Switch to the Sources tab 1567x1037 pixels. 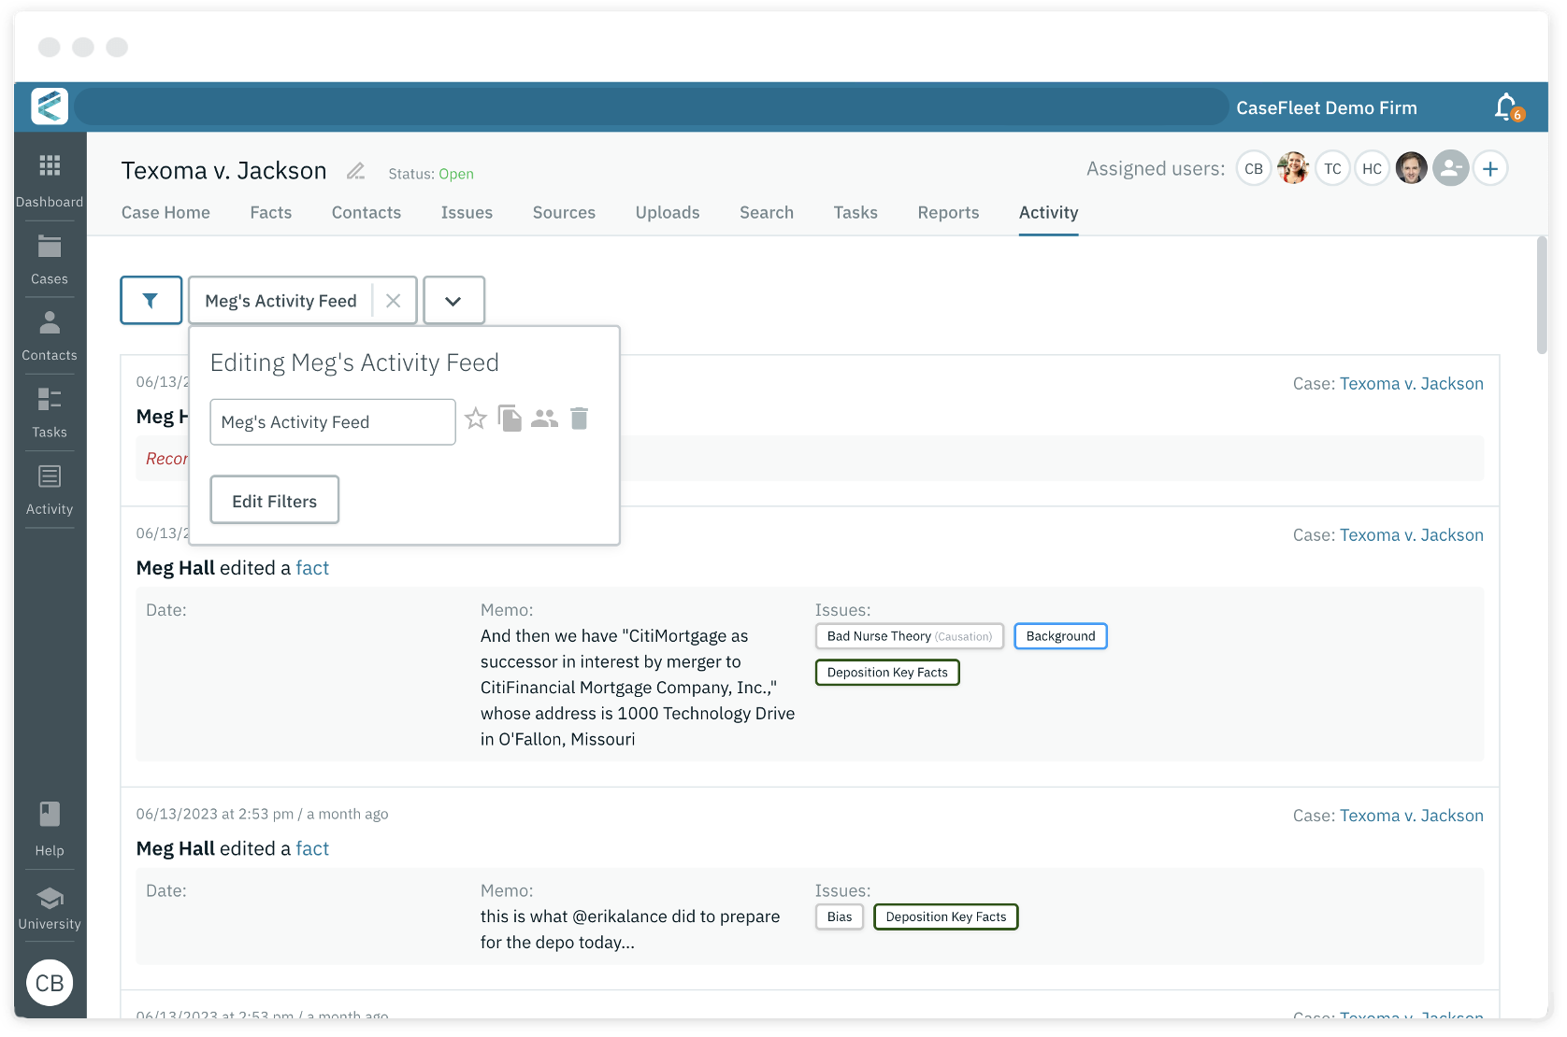click(564, 212)
